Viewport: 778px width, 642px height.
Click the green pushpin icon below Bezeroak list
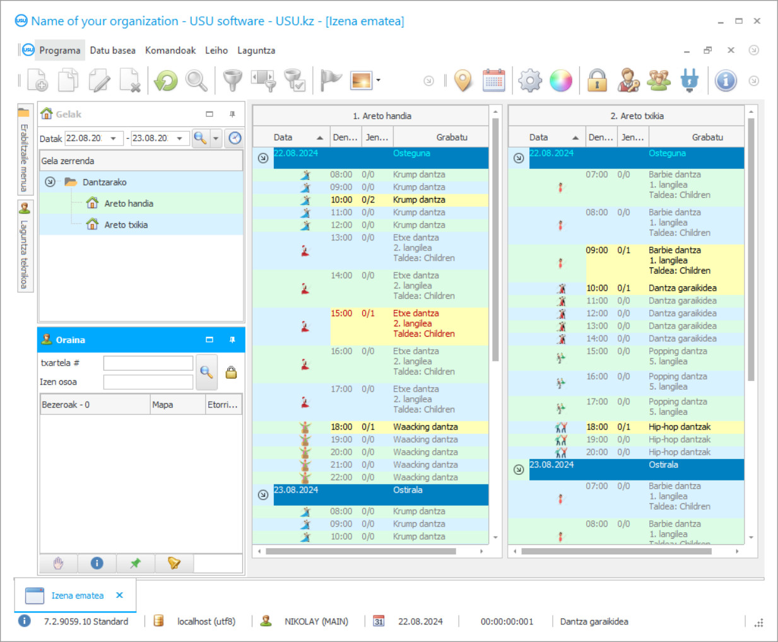pos(135,563)
